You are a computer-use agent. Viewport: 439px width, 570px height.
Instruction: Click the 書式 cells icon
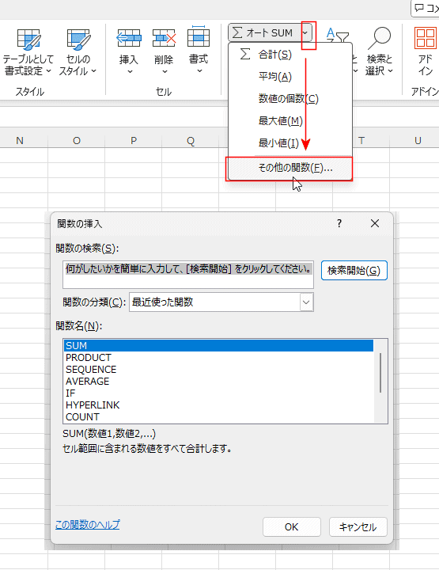(x=199, y=36)
